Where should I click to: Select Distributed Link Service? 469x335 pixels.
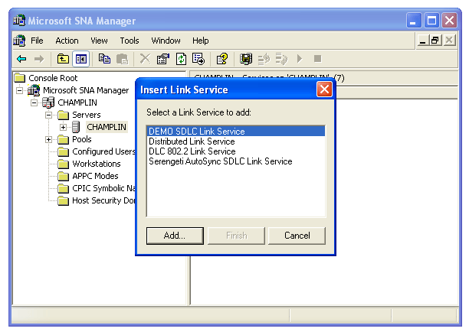click(236, 141)
